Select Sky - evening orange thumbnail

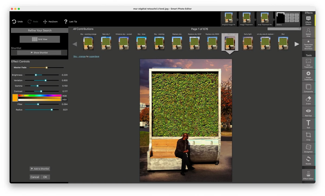[88, 43]
